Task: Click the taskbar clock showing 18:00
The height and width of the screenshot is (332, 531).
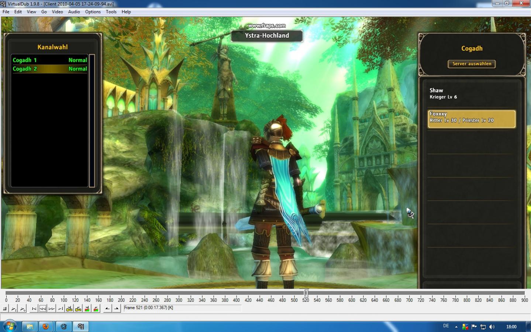Action: 511,327
